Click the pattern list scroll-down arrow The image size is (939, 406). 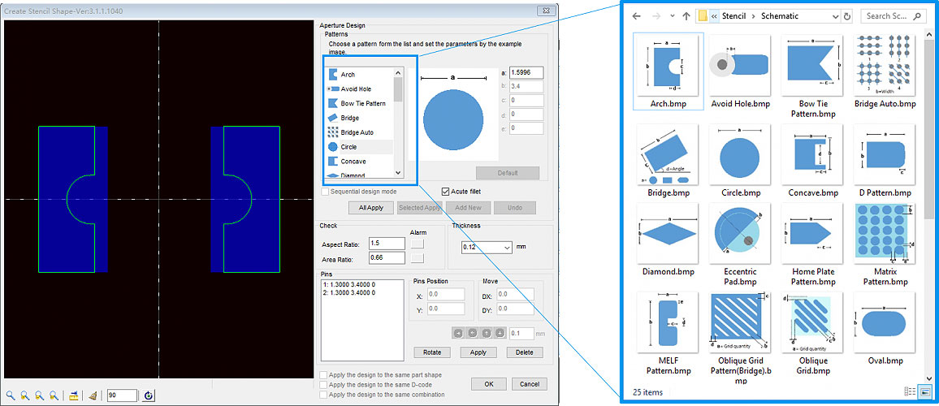[x=398, y=172]
